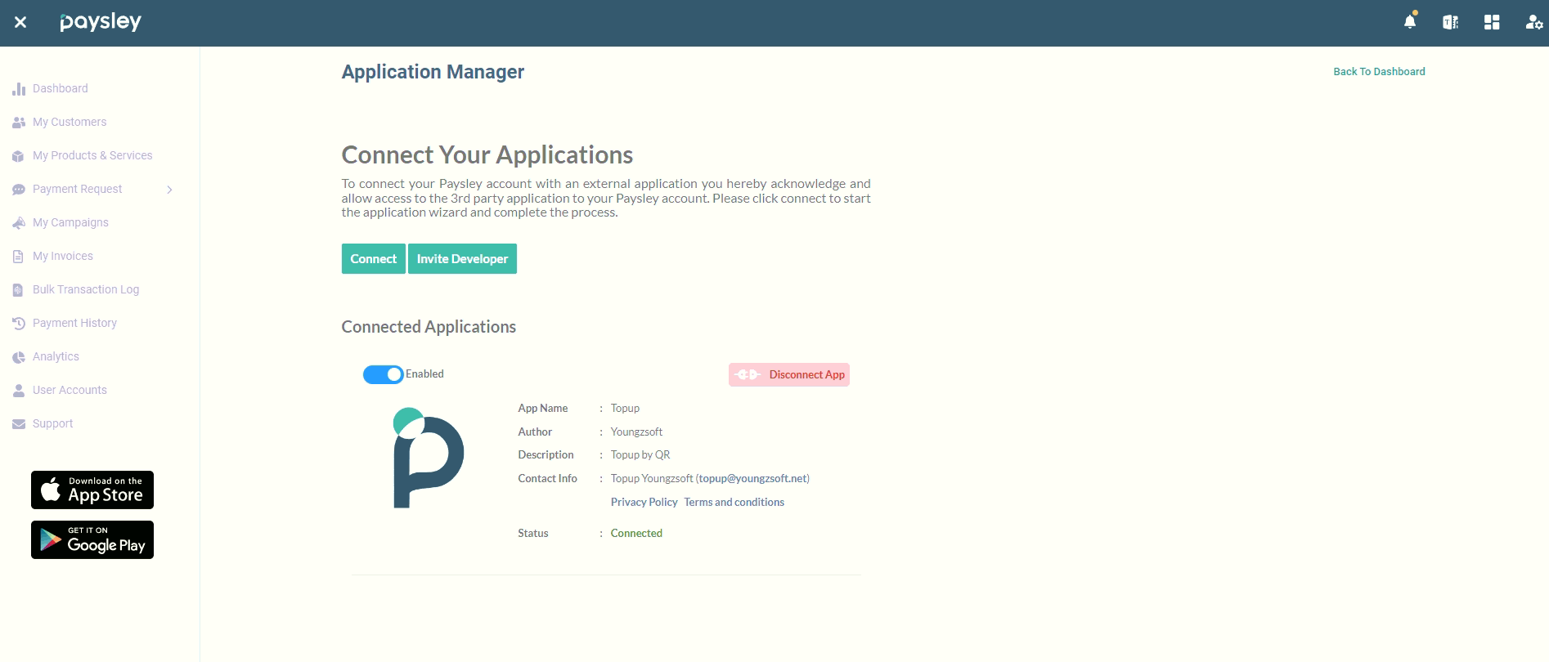Follow the Back To Dashboard link
The image size is (1549, 662).
[x=1379, y=72]
